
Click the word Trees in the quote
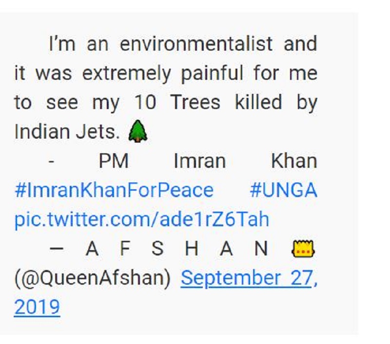pyautogui.click(x=195, y=103)
